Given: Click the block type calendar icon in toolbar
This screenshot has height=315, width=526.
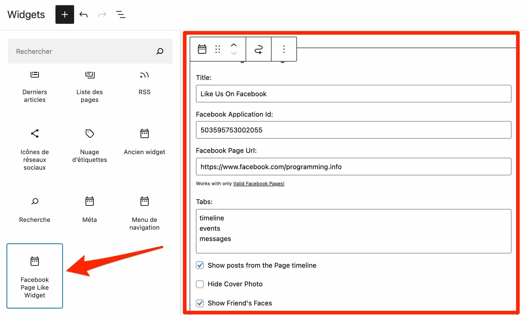Looking at the screenshot, I should [202, 49].
